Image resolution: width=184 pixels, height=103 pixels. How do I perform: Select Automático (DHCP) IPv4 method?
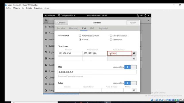(80, 35)
